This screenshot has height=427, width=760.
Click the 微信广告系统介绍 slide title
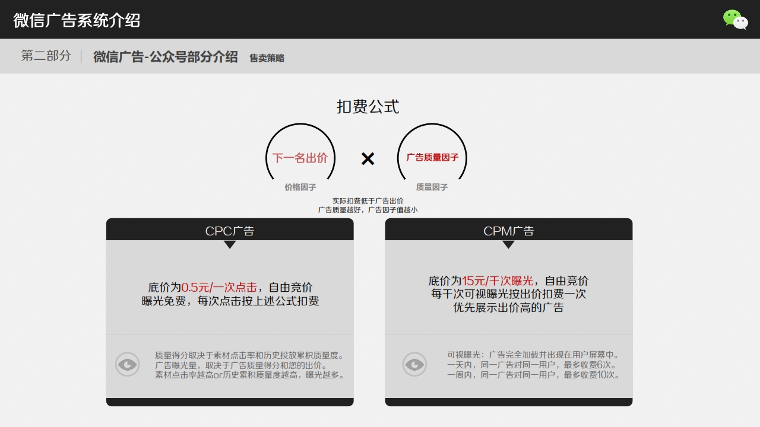point(77,20)
